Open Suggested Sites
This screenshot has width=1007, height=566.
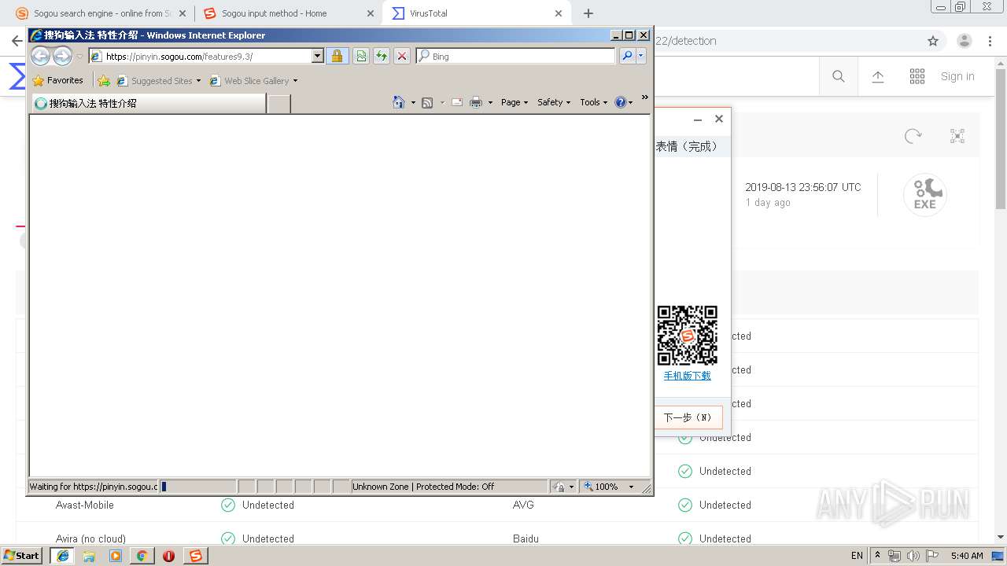tap(158, 80)
